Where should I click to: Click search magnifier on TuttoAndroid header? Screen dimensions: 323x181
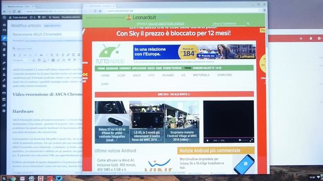coord(248,24)
